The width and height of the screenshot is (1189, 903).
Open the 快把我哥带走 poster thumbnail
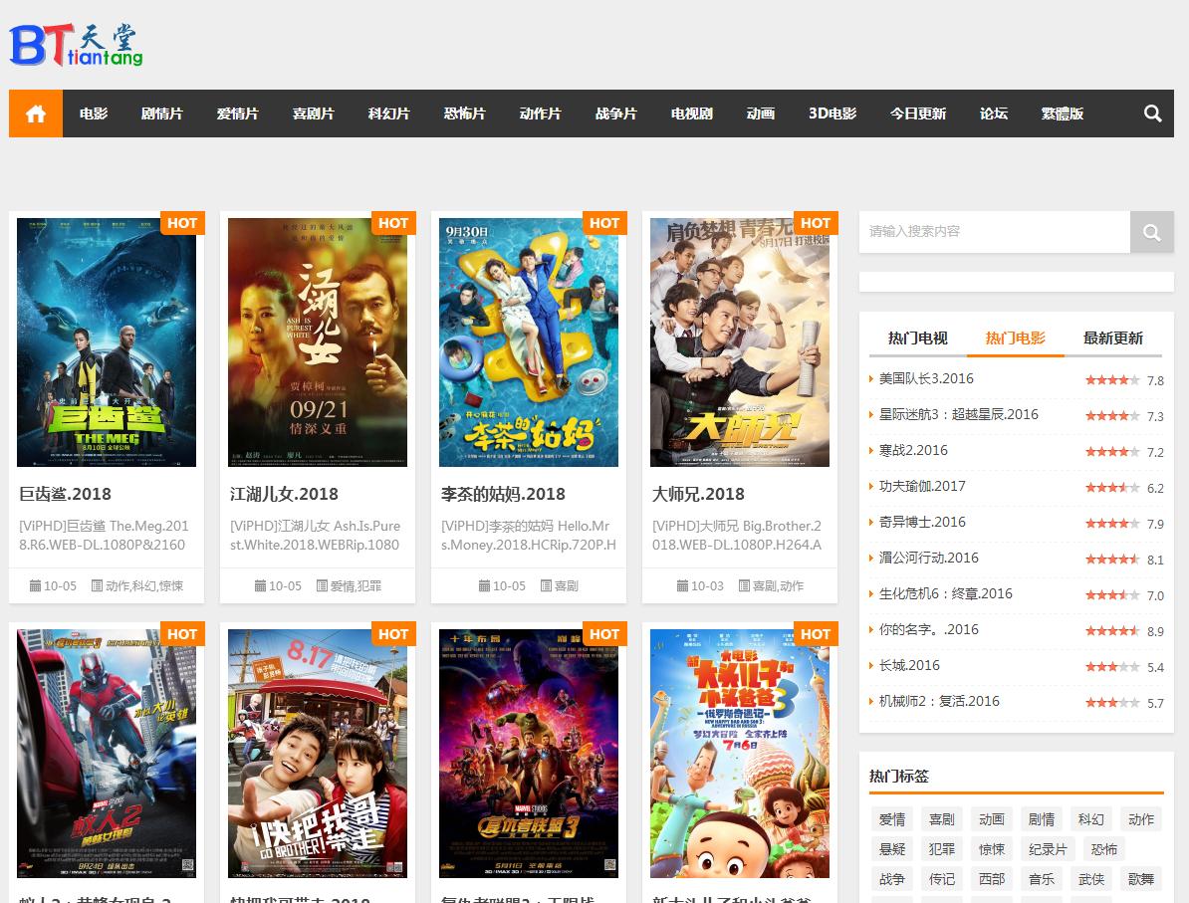318,754
